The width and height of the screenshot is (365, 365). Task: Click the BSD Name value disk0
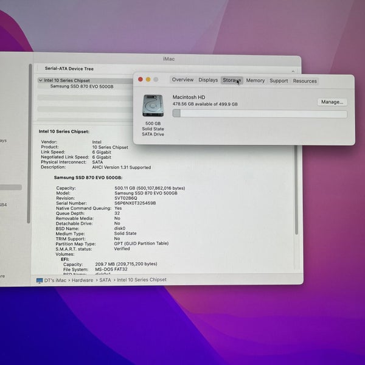[120, 228]
